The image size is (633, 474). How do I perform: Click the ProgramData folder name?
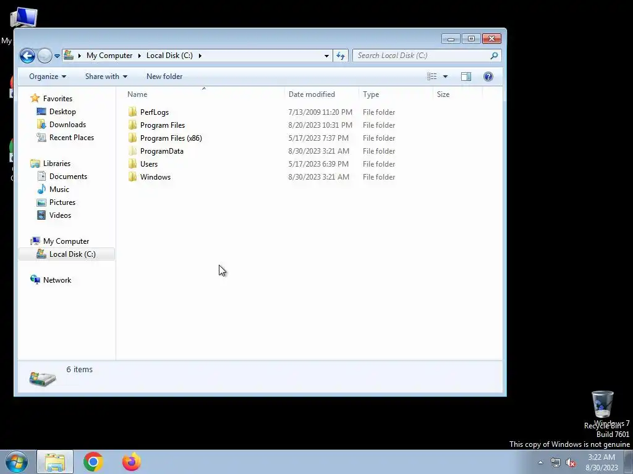point(162,151)
